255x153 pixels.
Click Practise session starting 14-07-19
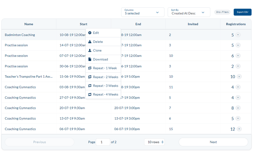(16, 45)
